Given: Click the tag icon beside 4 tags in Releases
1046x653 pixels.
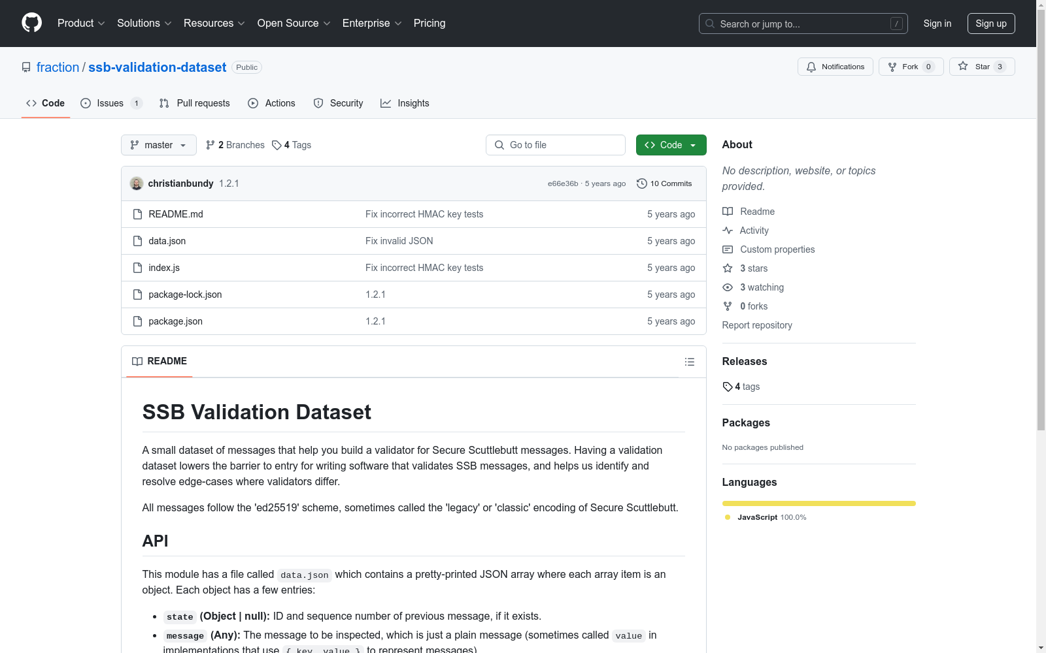Looking at the screenshot, I should pos(728,387).
